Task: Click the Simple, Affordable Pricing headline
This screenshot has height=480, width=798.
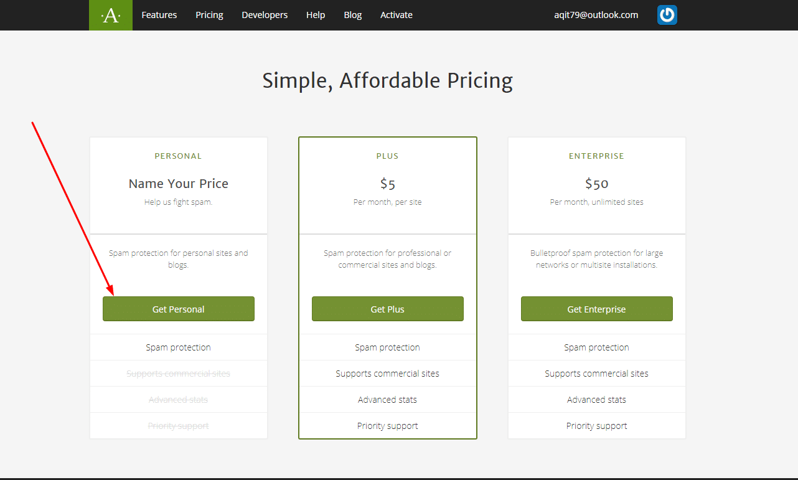Action: tap(387, 81)
